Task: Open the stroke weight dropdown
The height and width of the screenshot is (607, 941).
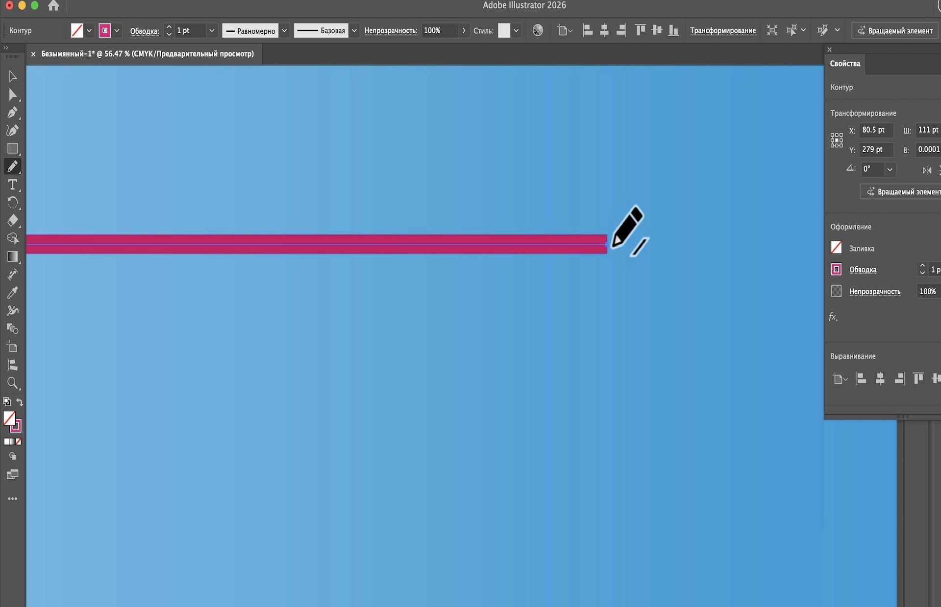Action: coord(212,30)
